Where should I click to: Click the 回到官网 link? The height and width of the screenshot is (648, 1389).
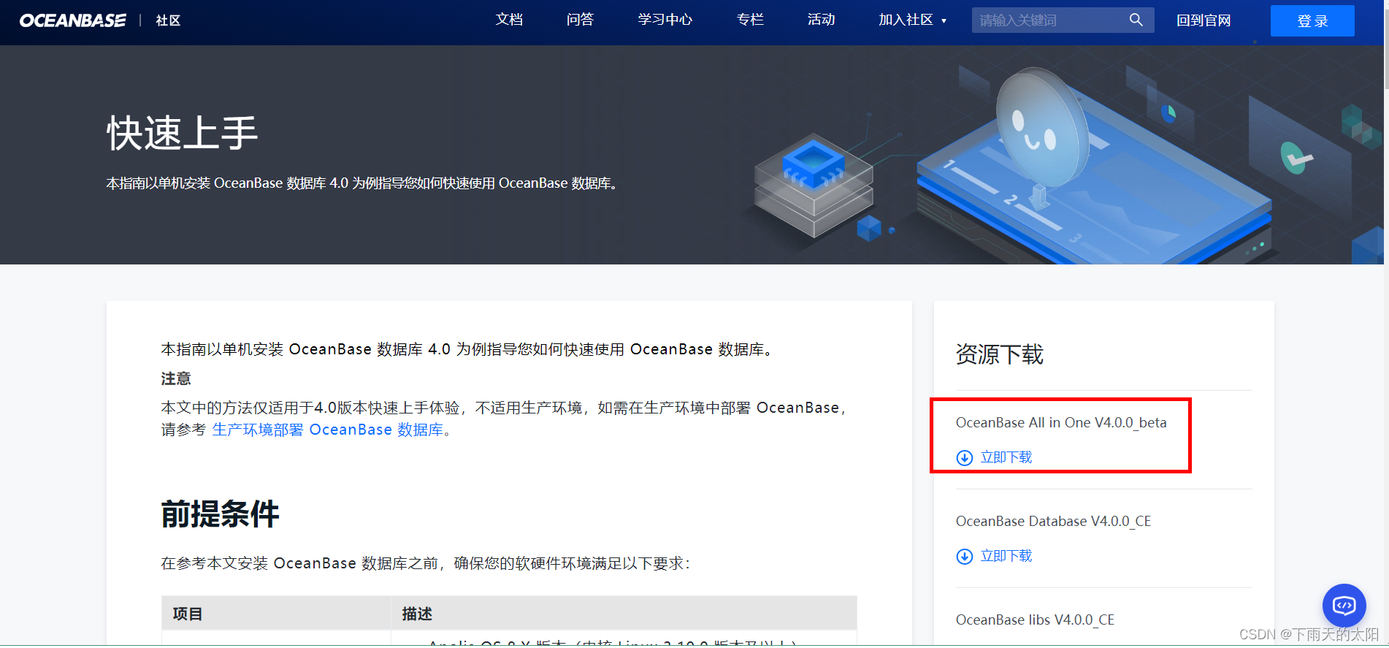coord(1204,20)
